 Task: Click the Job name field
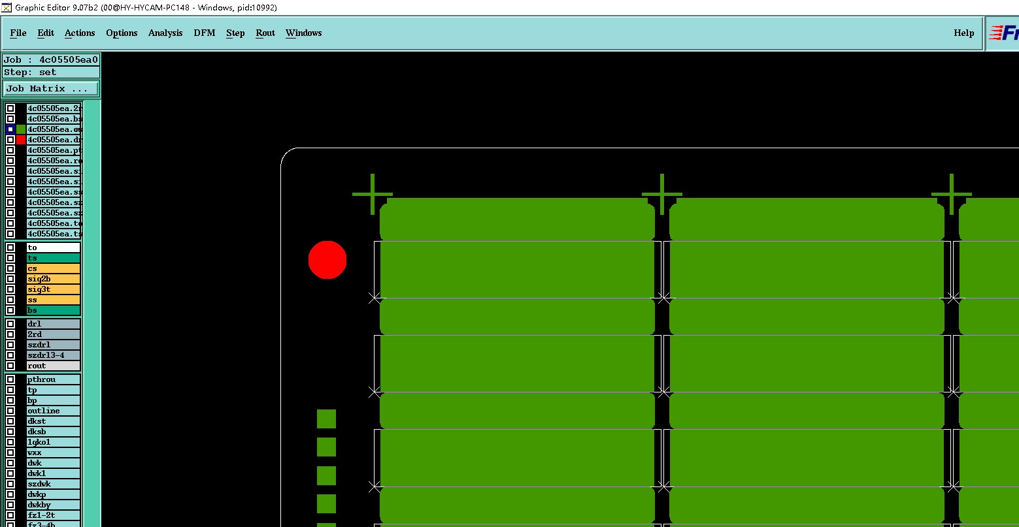[51, 59]
